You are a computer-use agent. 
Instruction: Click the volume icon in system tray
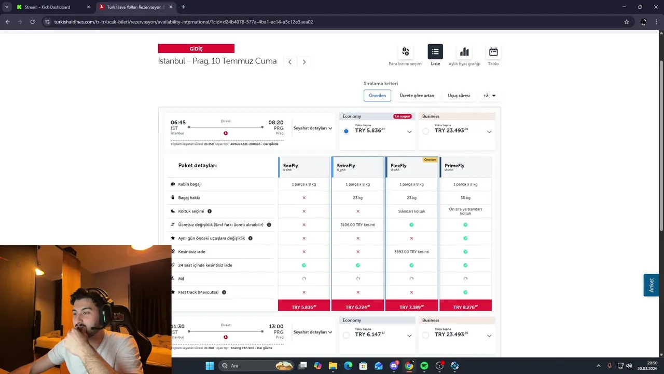629,366
